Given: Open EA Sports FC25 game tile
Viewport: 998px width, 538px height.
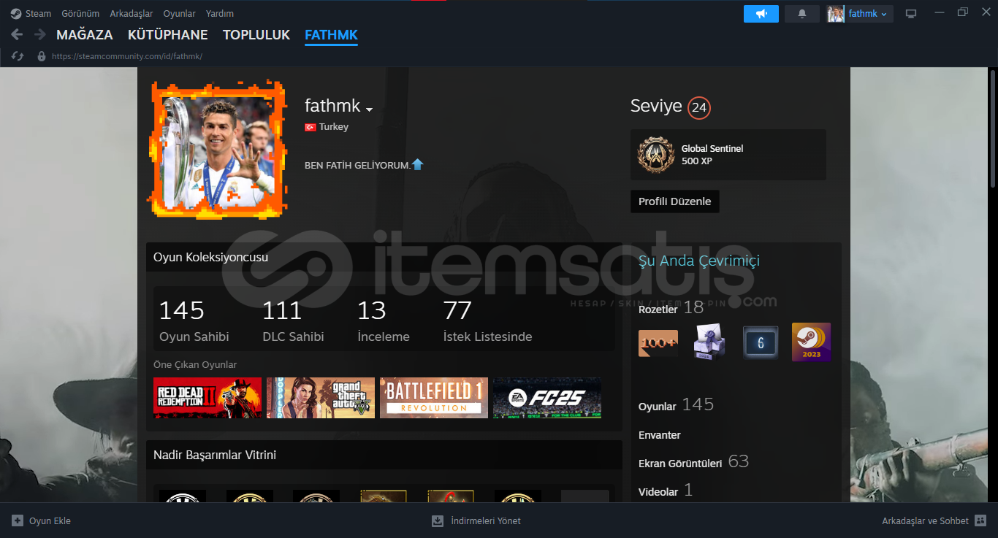Looking at the screenshot, I should (547, 398).
